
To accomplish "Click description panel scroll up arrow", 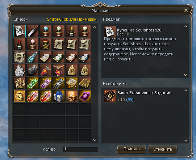I will pos(185,26).
